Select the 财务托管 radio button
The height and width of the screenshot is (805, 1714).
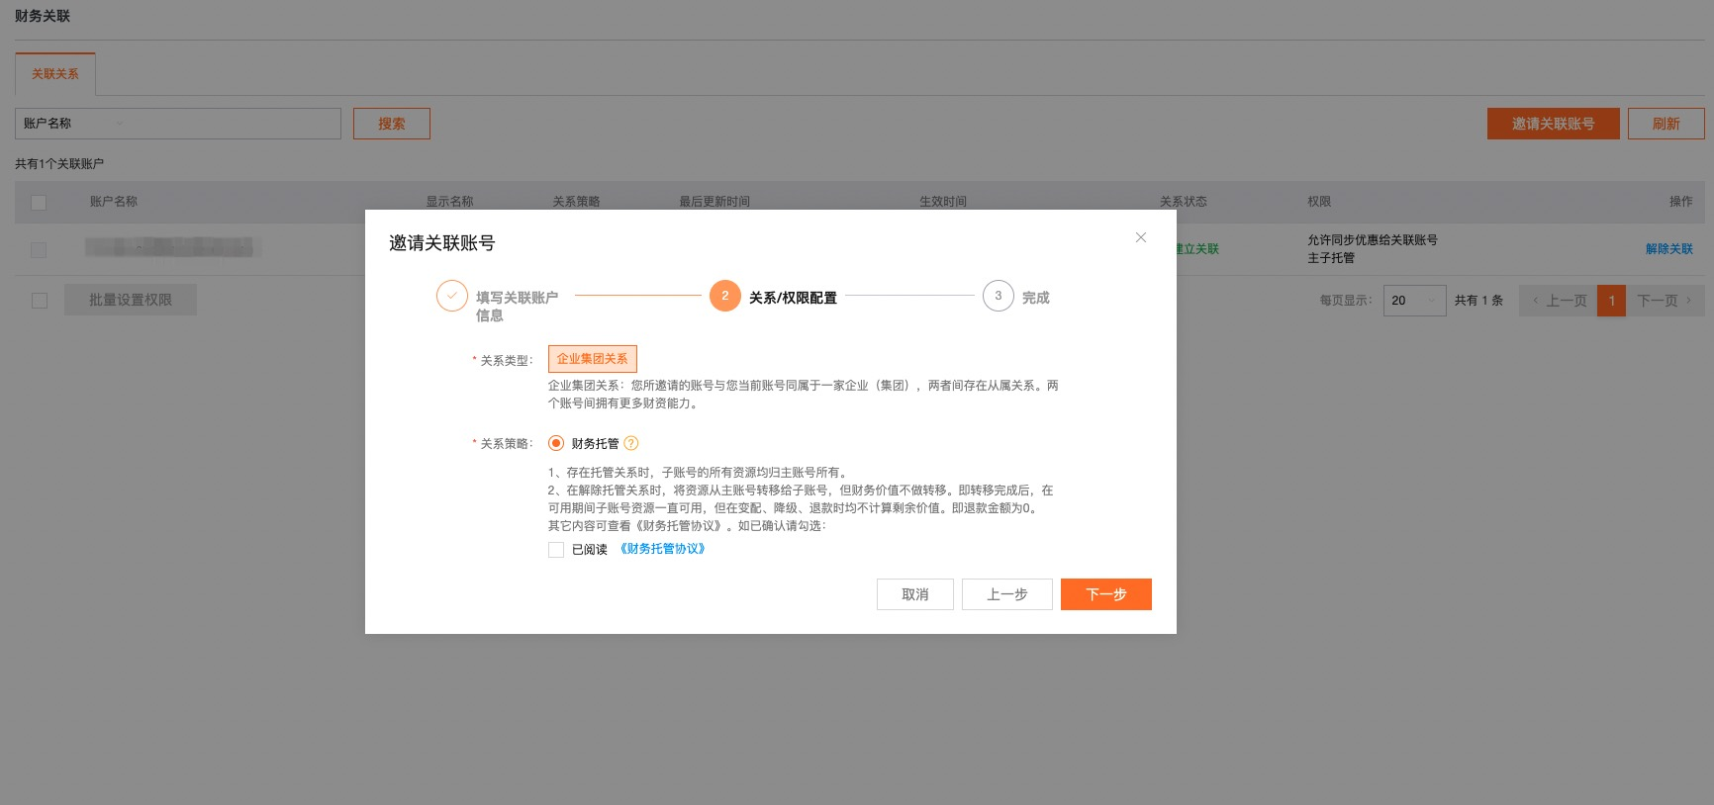[556, 443]
